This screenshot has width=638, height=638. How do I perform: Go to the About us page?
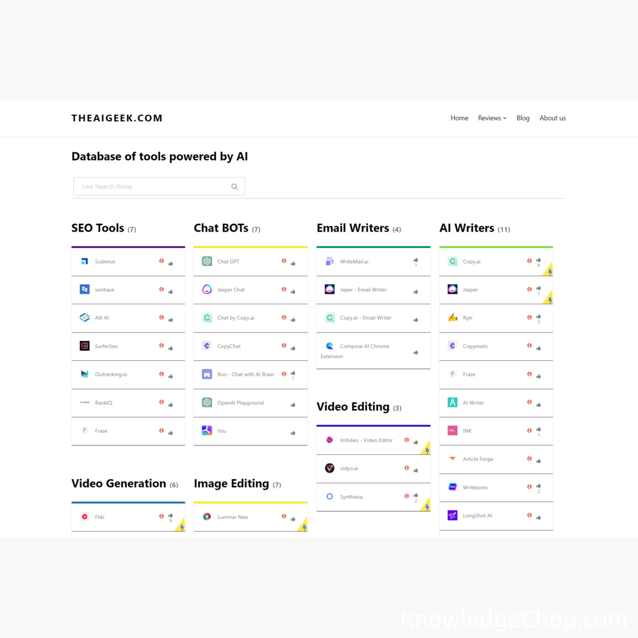(x=552, y=118)
